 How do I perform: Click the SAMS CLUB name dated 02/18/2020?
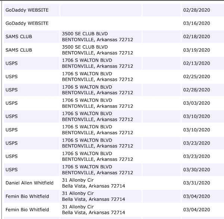pos(19,37)
